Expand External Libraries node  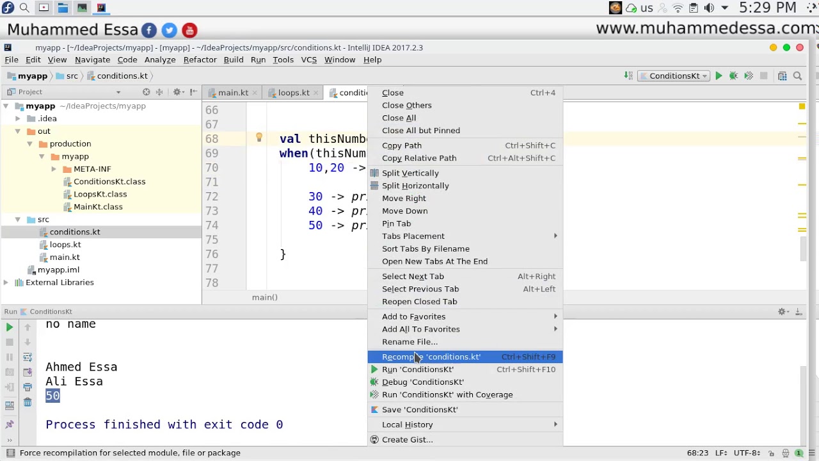click(x=6, y=282)
